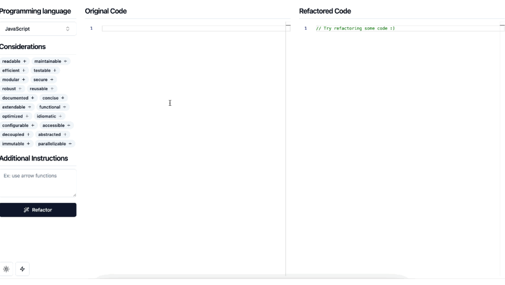Screen dimensions: 505x285
Task: Add the extendable consideration
Action: coord(17,107)
